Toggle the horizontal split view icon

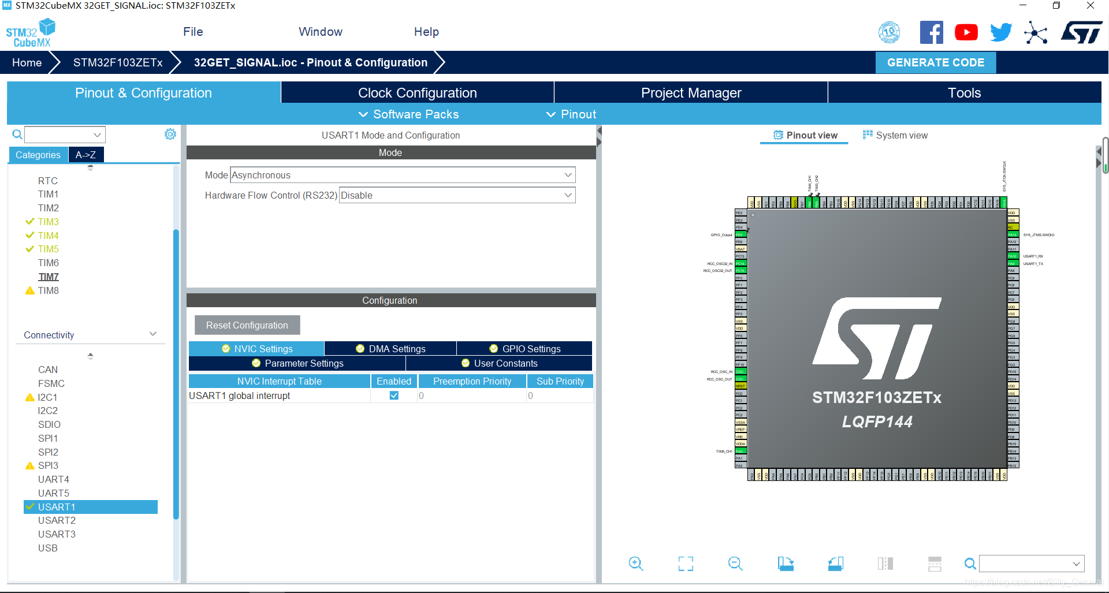pos(935,564)
